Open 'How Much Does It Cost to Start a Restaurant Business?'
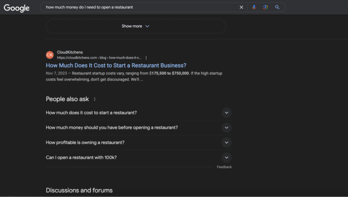This screenshot has height=197, width=348. pyautogui.click(x=116, y=66)
